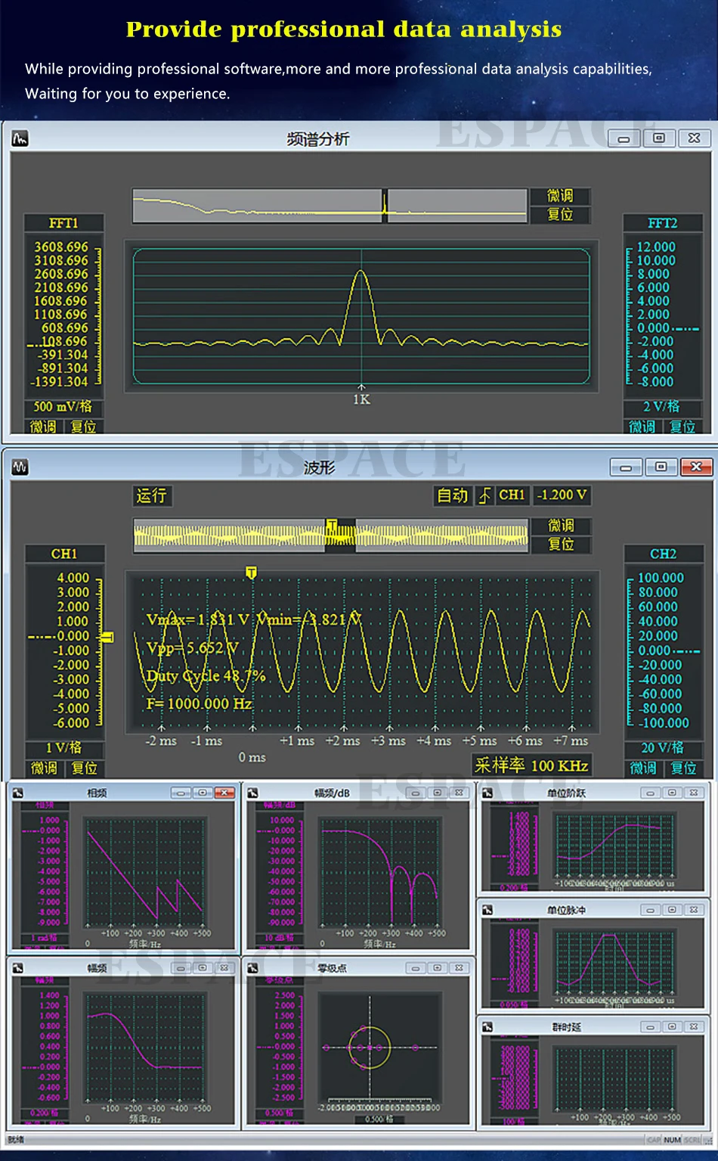
Task: Minimize the 幅频 amplitude window
Action: point(180,968)
